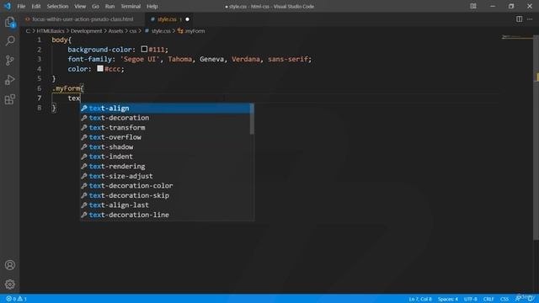Choose text-decoration-line suggestion
Image resolution: width=539 pixels, height=303 pixels.
point(165,215)
